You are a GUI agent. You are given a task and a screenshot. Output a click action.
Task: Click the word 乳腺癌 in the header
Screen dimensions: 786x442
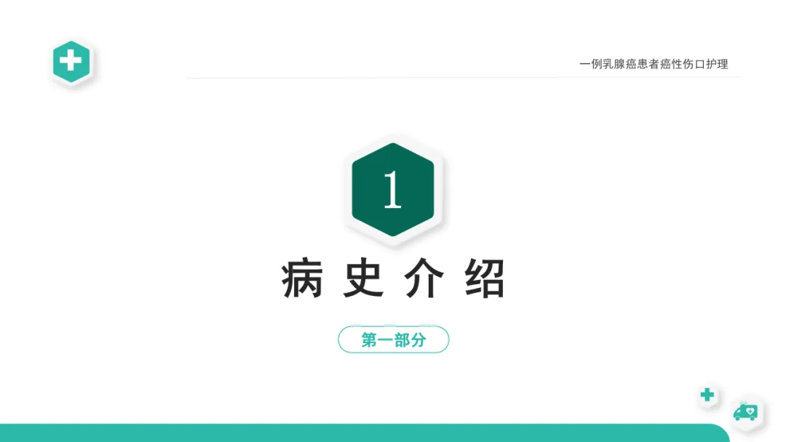coord(619,64)
